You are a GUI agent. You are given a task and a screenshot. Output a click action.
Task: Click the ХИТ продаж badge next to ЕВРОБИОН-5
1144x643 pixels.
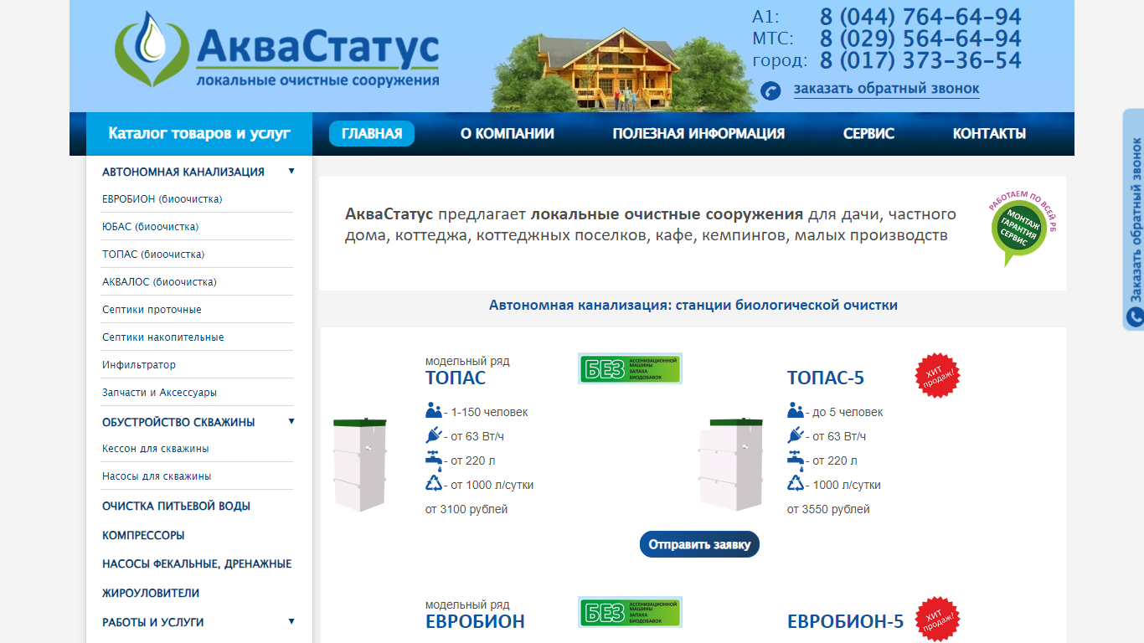tap(937, 620)
